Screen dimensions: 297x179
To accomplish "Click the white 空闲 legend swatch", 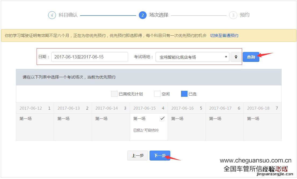I will pyautogui.click(x=157, y=94).
